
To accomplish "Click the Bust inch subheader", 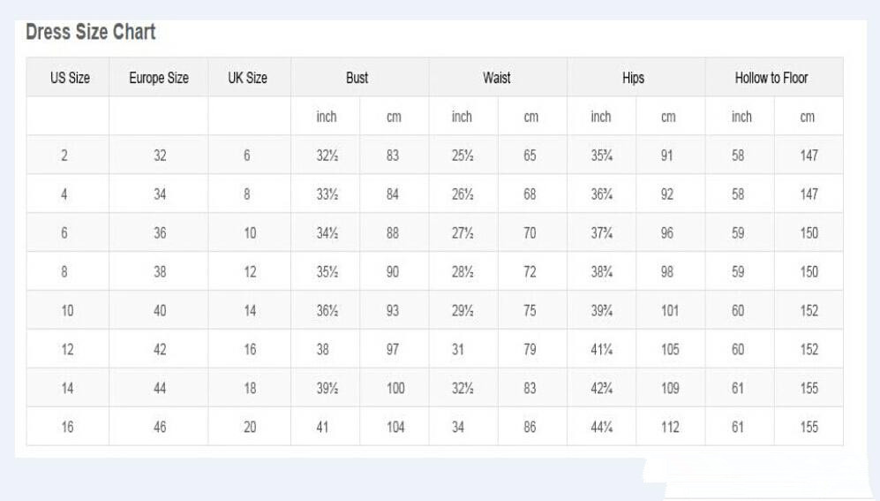I will [327, 117].
